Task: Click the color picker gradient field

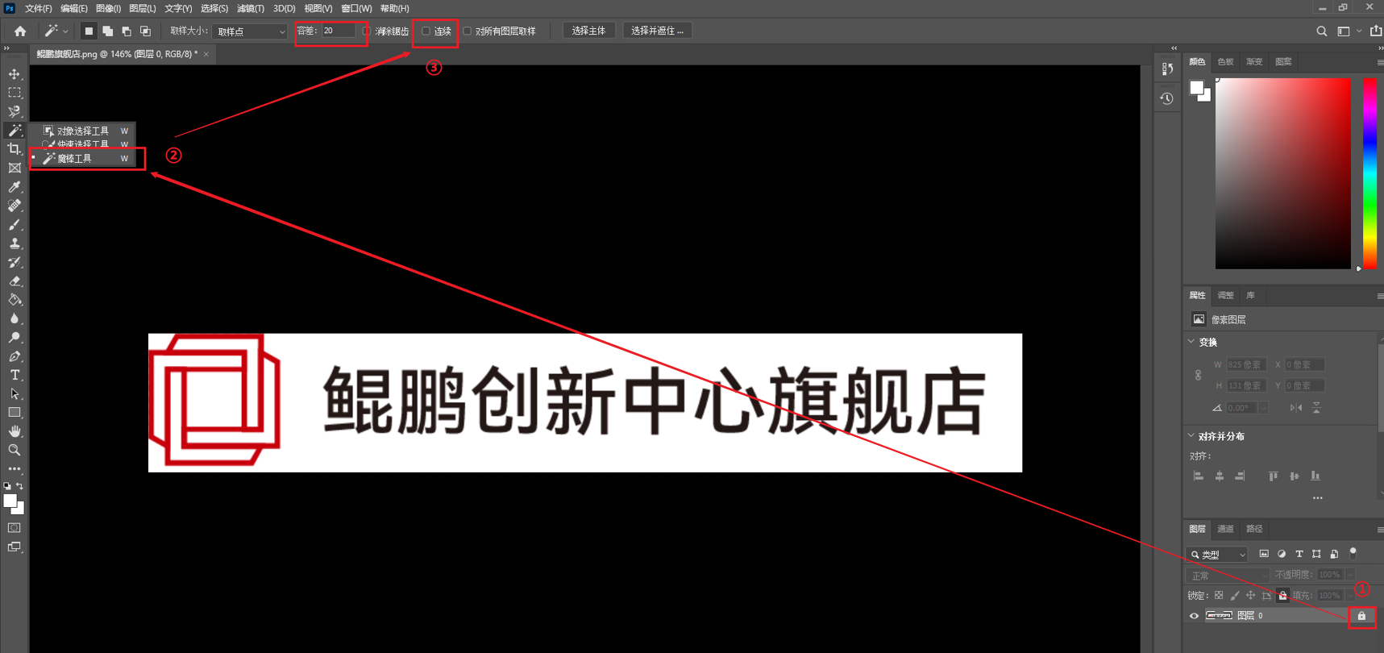Action: (x=1282, y=173)
